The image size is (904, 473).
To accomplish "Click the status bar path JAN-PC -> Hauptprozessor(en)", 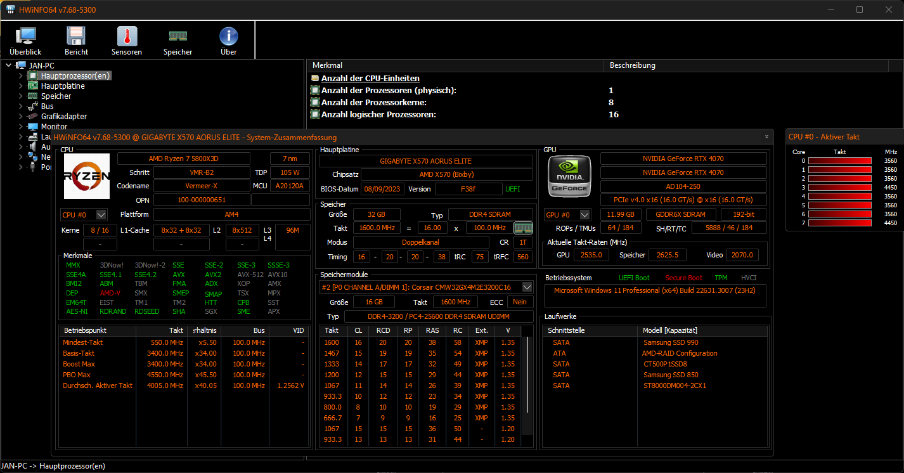I will click(53, 466).
